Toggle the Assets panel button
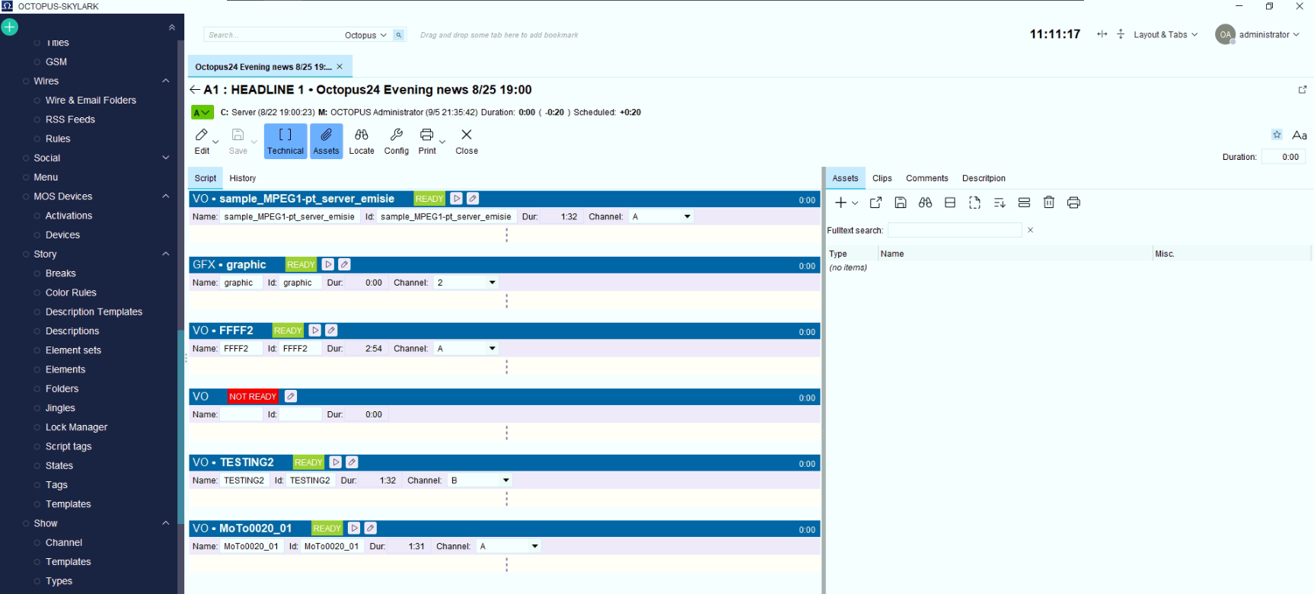 point(326,142)
